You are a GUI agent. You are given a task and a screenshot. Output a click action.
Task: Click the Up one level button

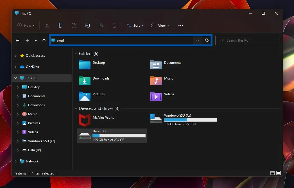(44, 40)
